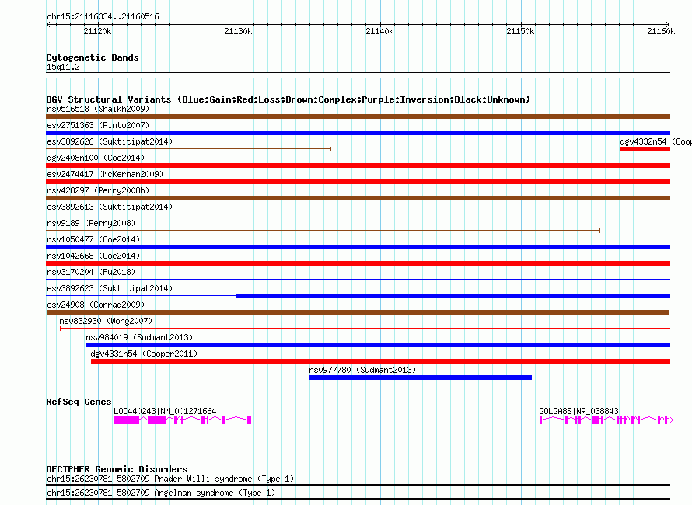The height and width of the screenshot is (505, 692).
Task: Click the brown nsv516518 complex variant bar
Action: click(358, 117)
